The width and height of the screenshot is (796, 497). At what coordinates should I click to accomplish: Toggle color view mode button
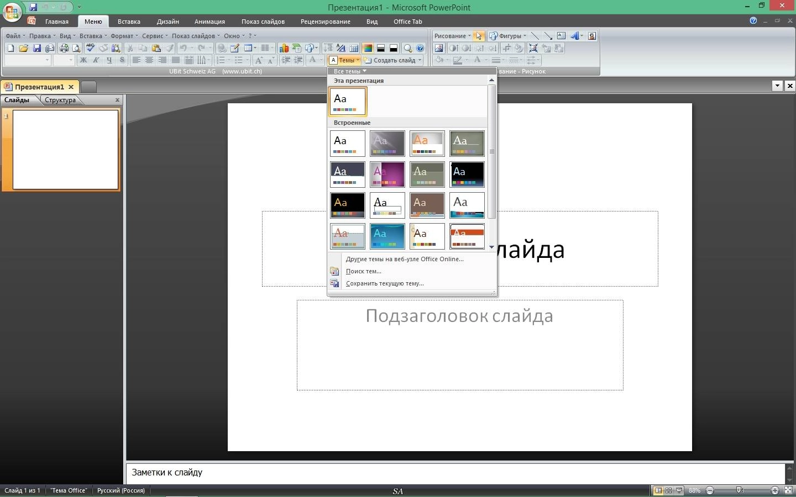(x=367, y=48)
